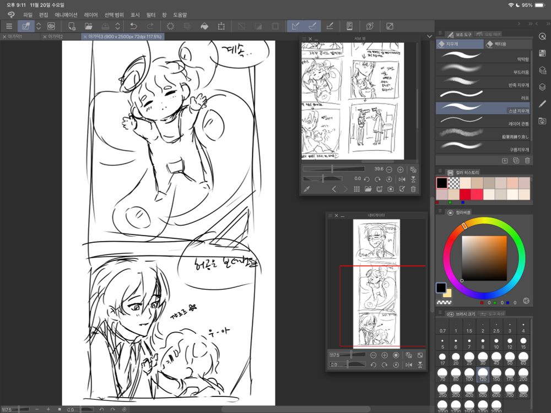Open the Navigator panel hamburger menu

[x=330, y=215]
